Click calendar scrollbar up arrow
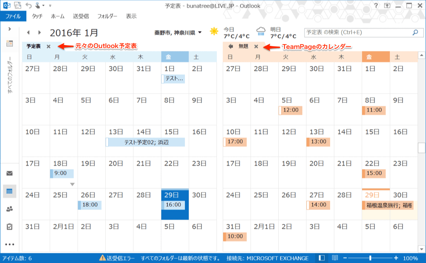This screenshot has height=263, width=426. pos(422,55)
